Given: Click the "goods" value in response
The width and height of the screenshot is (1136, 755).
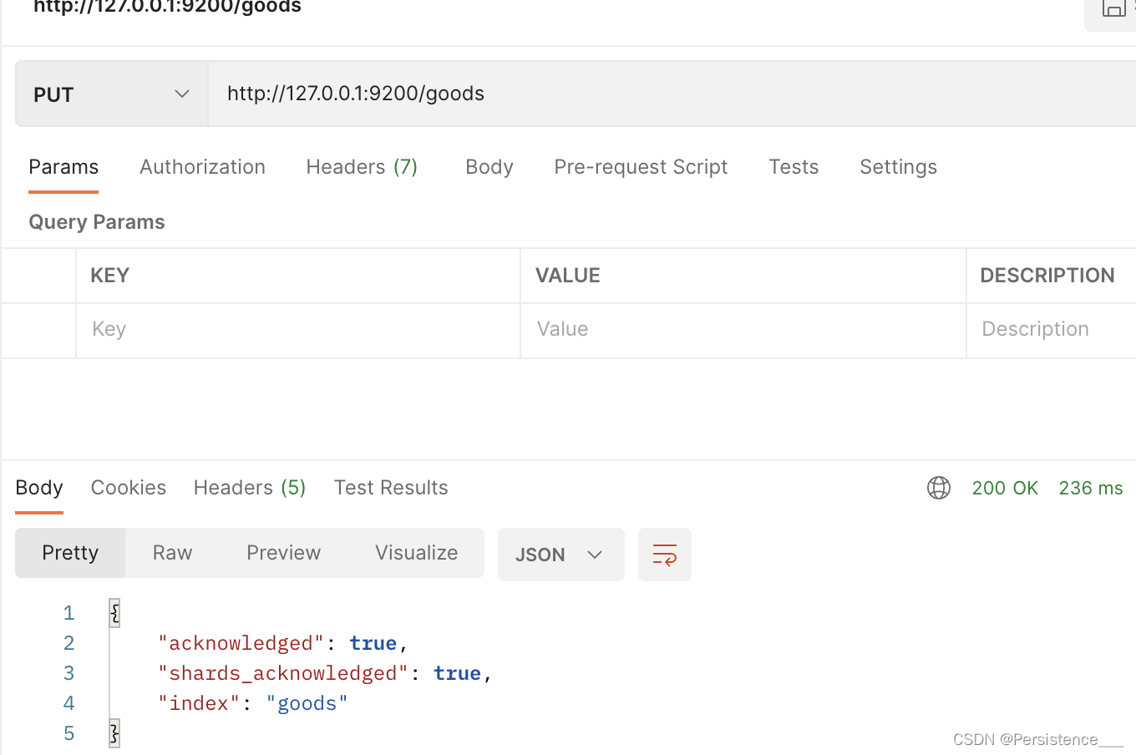Looking at the screenshot, I should click(x=307, y=703).
